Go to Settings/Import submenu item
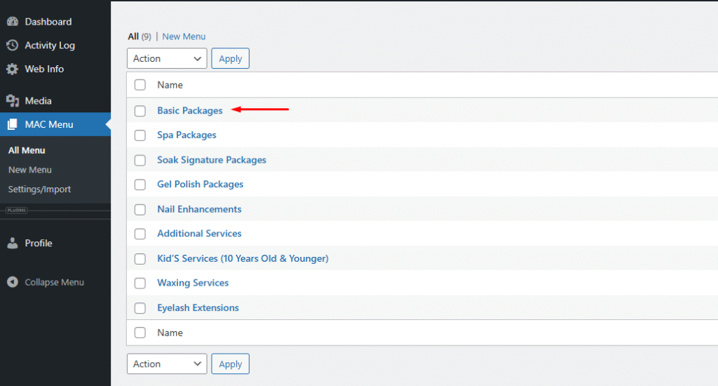This screenshot has width=718, height=386. (39, 189)
